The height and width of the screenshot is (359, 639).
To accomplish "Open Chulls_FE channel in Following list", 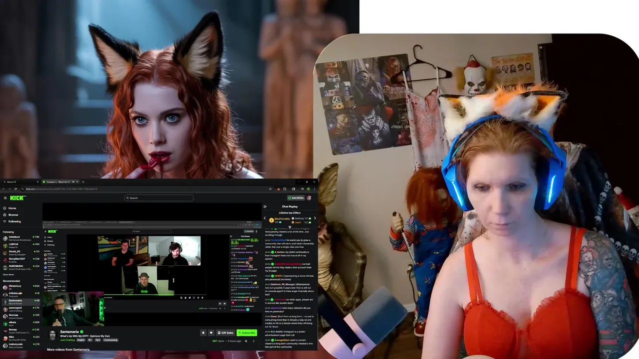I will coord(21,252).
